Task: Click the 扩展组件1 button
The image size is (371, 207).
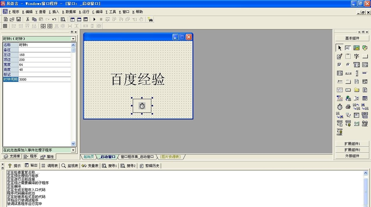Action: tap(352, 144)
